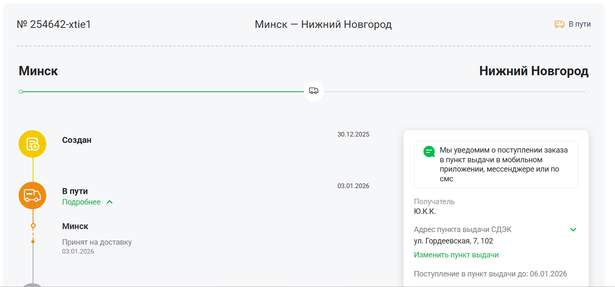Click the green completed segment of route progress

[x=161, y=91]
